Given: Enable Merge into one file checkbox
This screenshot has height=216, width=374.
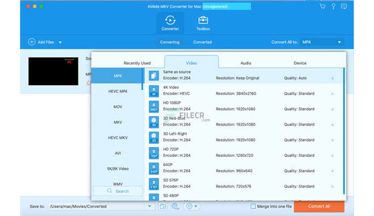Looking at the screenshot, I should [x=253, y=206].
